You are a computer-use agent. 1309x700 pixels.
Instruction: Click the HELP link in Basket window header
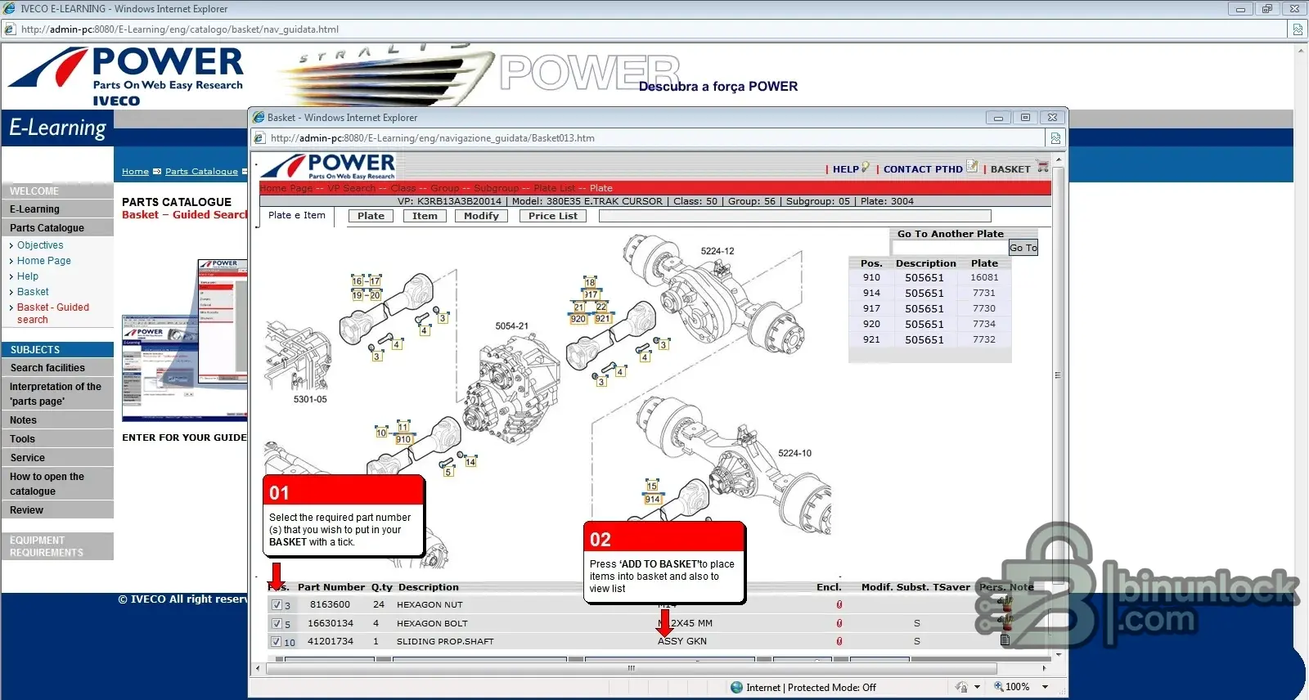(846, 169)
